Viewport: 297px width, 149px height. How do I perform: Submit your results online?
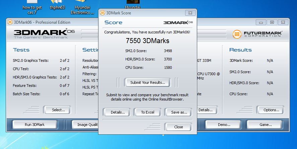[x=148, y=83]
